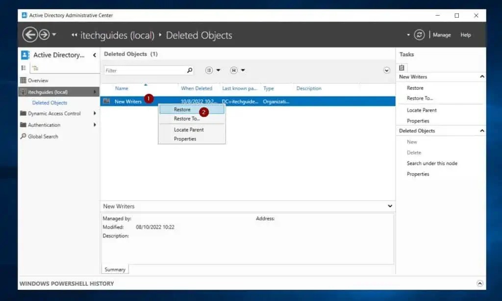Collapse the New Writers details pane chevron
502x301 pixels.
(x=390, y=206)
